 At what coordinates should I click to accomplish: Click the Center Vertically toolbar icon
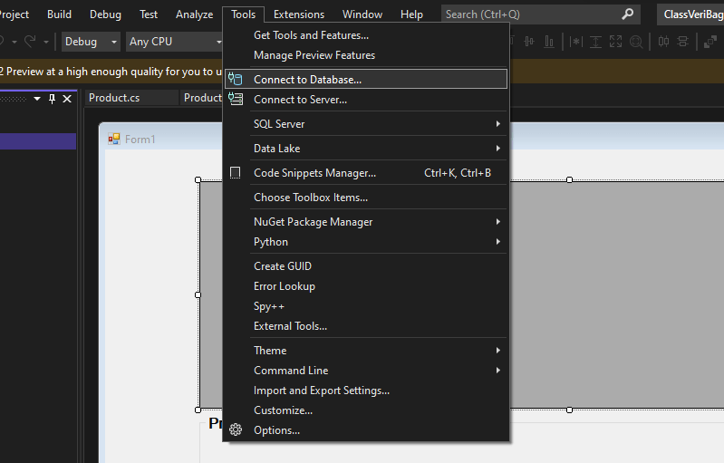683,42
